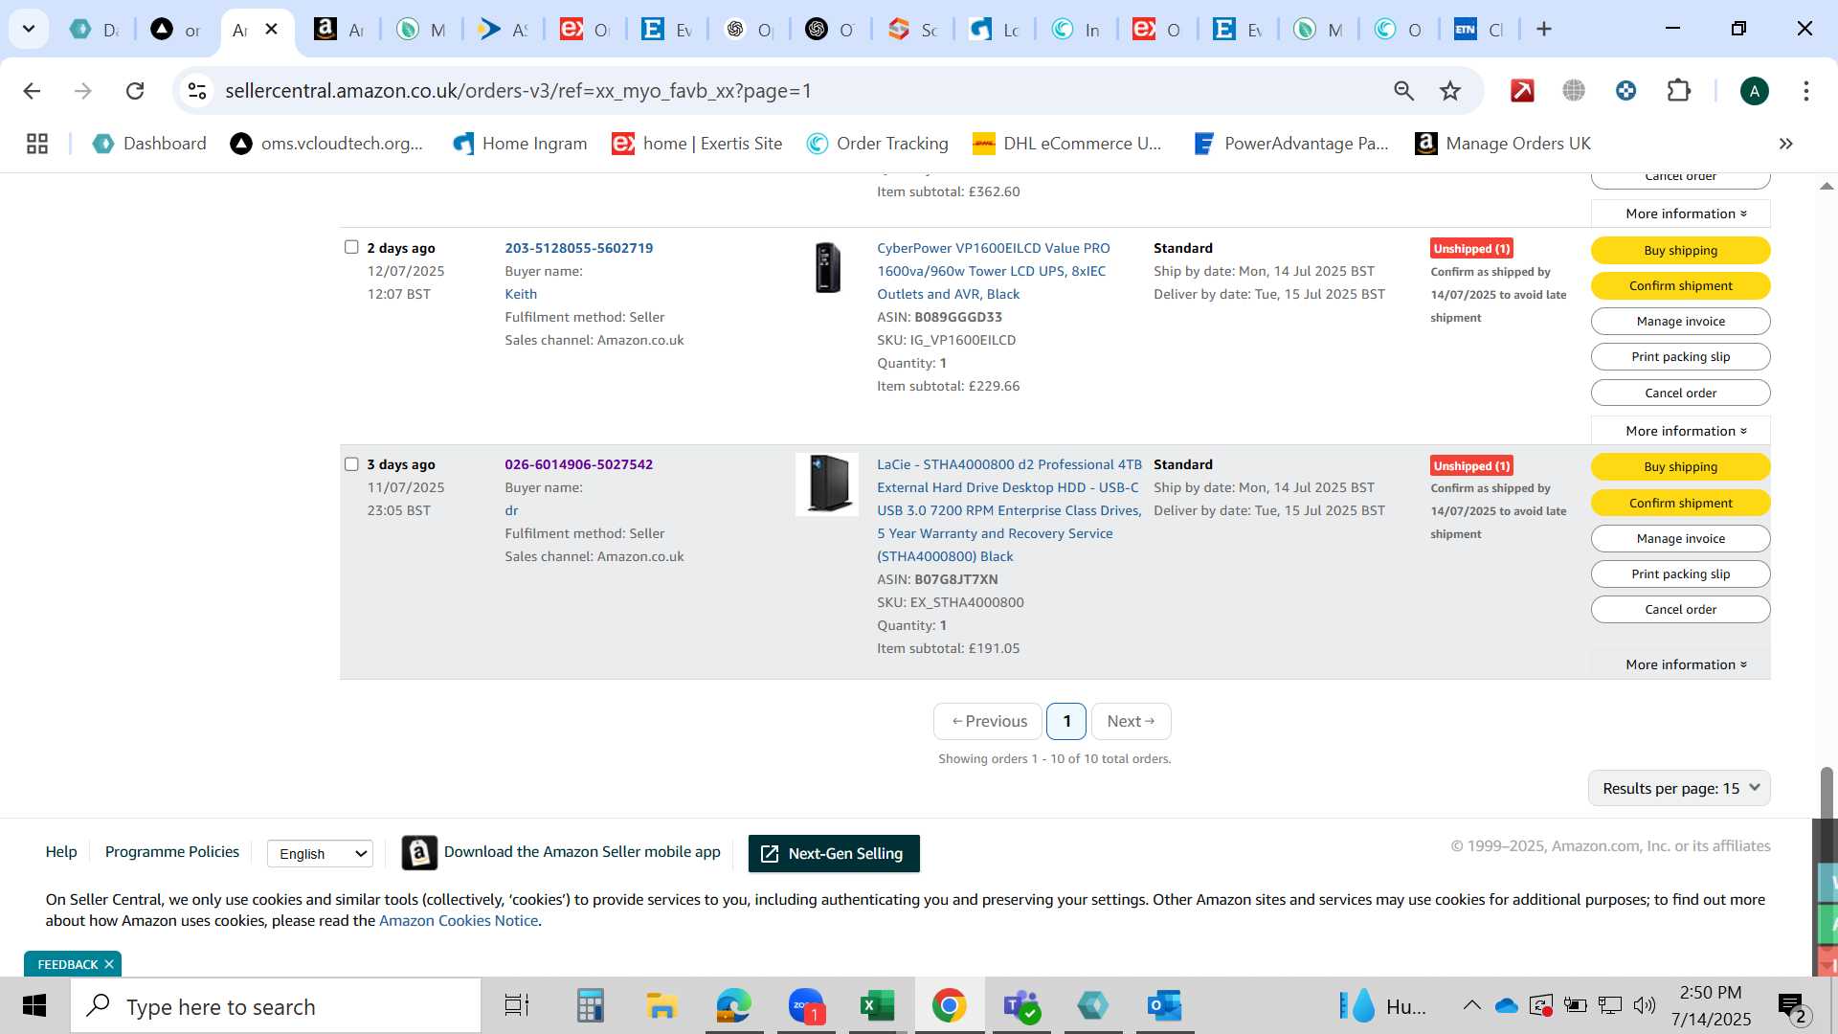Bookmark this page with the star icon
1838x1034 pixels.
click(1450, 91)
